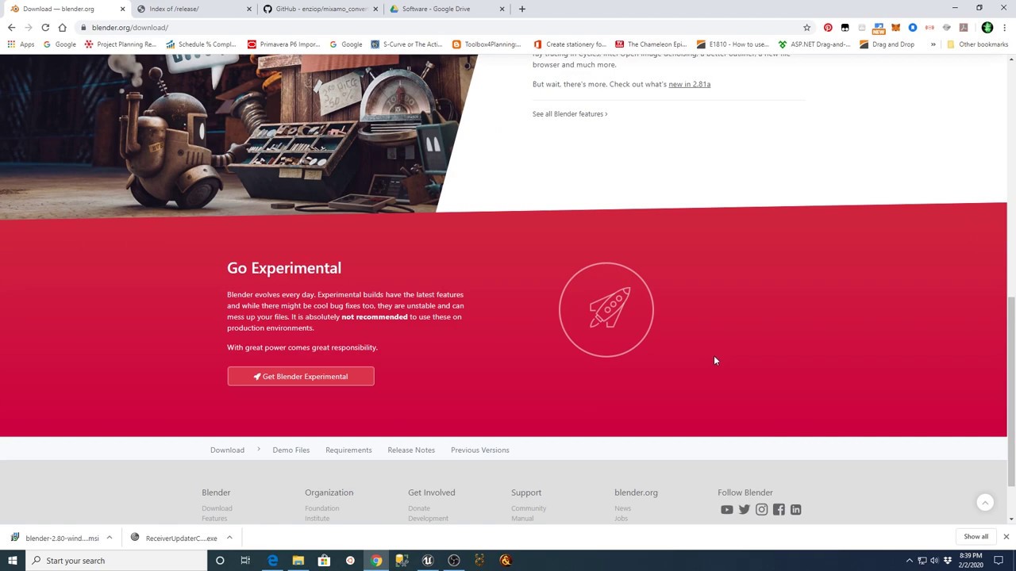Open Blender's LinkedIn icon in footer
Image resolution: width=1016 pixels, height=571 pixels.
tap(795, 509)
